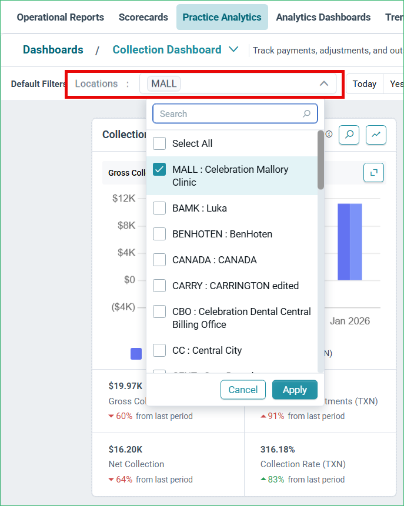Viewport: 404px width, 506px height.
Task: Click the Jan 2026 bar in the chart
Action: tap(350, 242)
